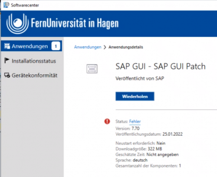Click the Anwendungen grid icon in sidebar
The image size is (217, 177).
tap(7, 46)
